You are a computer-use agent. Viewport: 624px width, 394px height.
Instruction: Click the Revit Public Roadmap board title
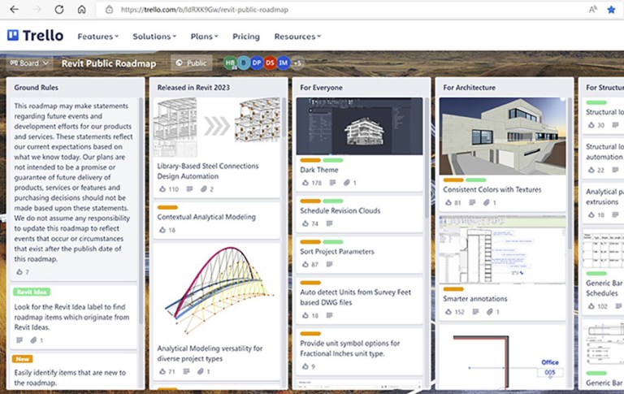[x=109, y=63]
